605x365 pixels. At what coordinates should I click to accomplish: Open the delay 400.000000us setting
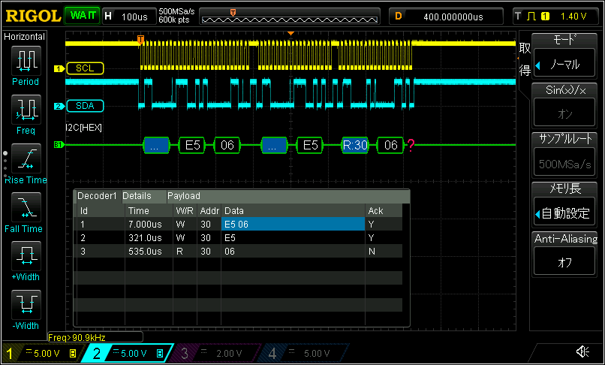tap(446, 17)
